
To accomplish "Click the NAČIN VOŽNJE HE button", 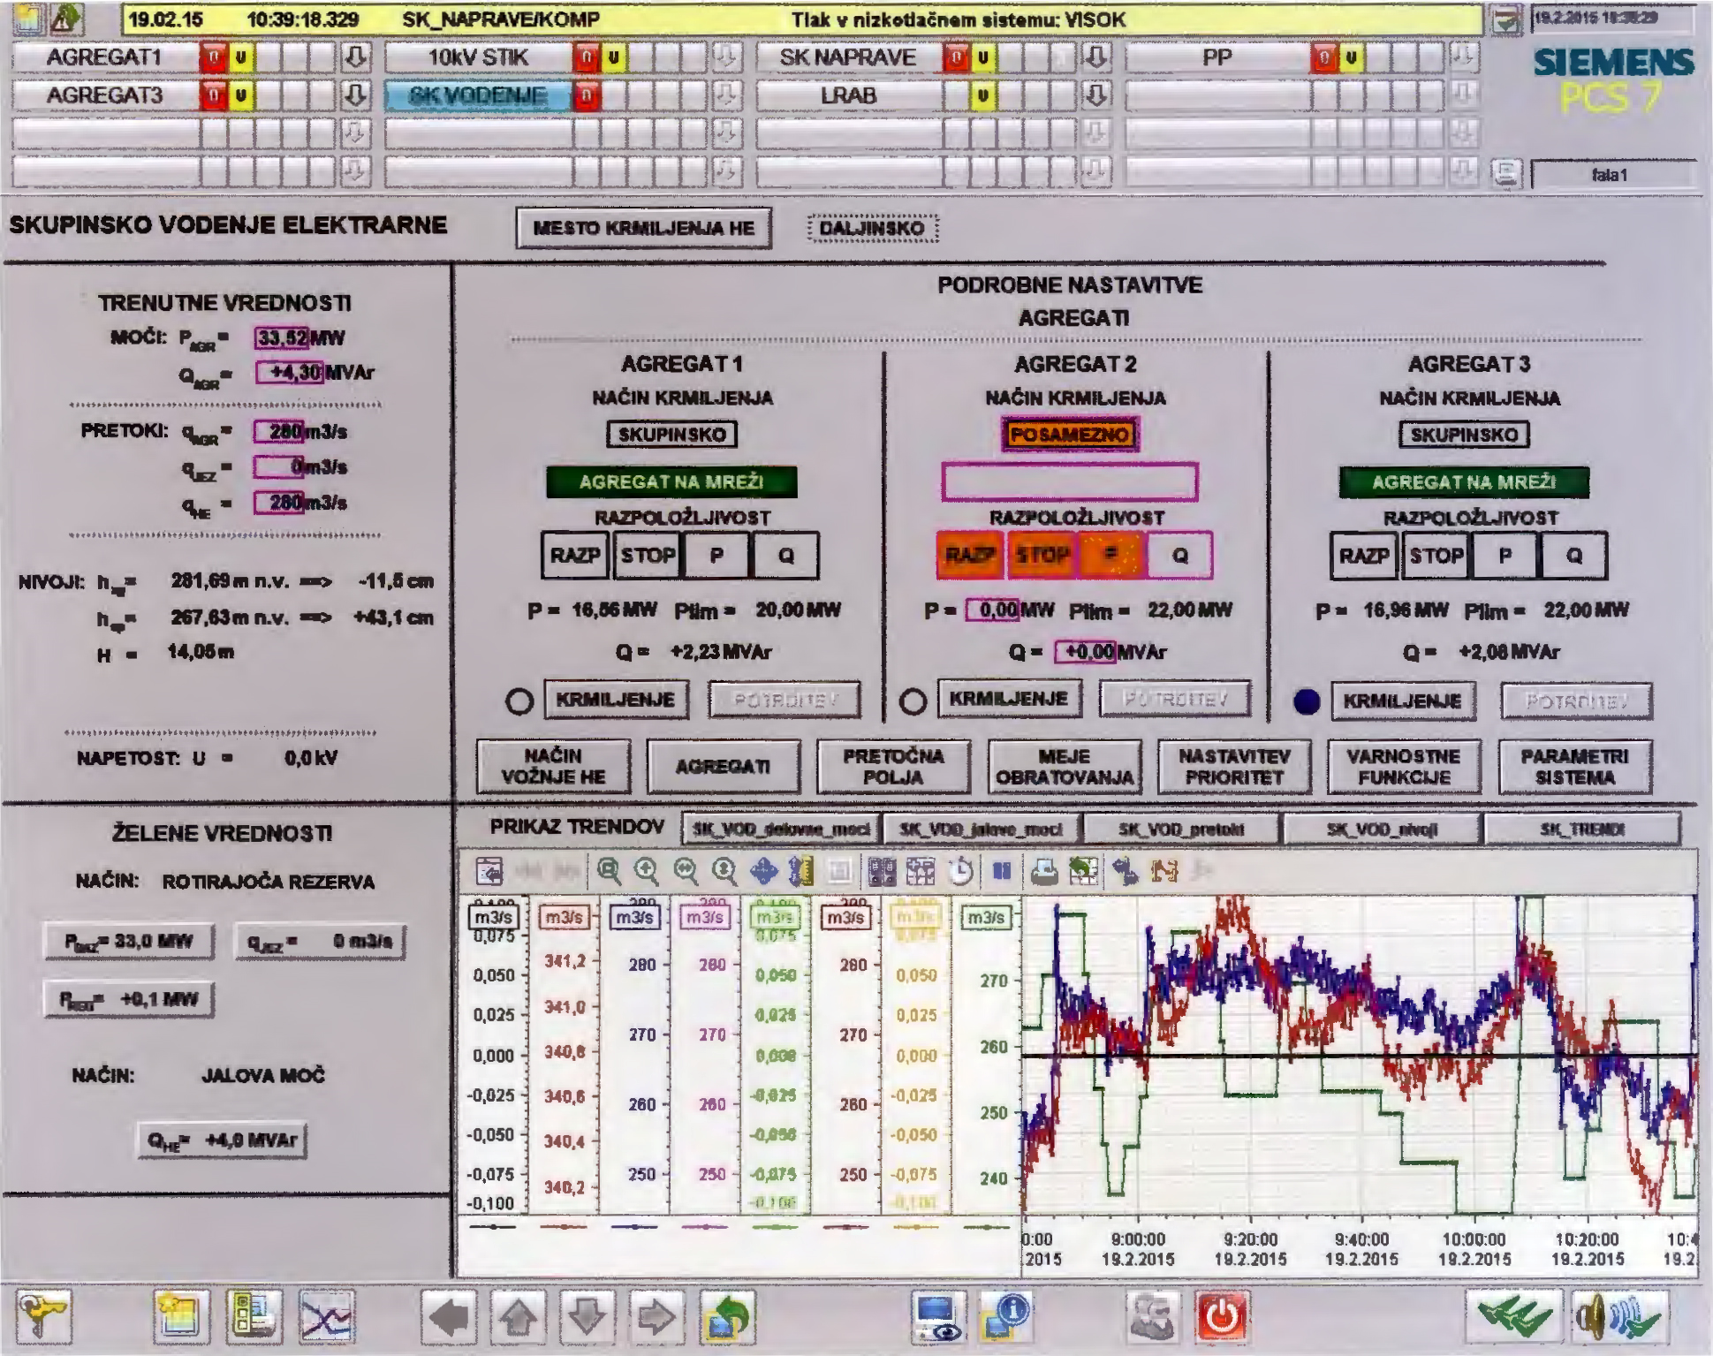I will point(553,767).
